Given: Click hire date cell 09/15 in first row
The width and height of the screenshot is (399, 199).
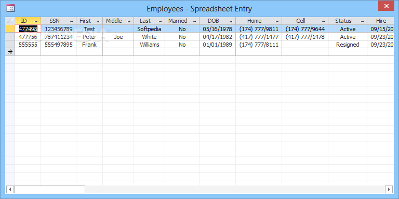Looking at the screenshot, I should (x=381, y=29).
